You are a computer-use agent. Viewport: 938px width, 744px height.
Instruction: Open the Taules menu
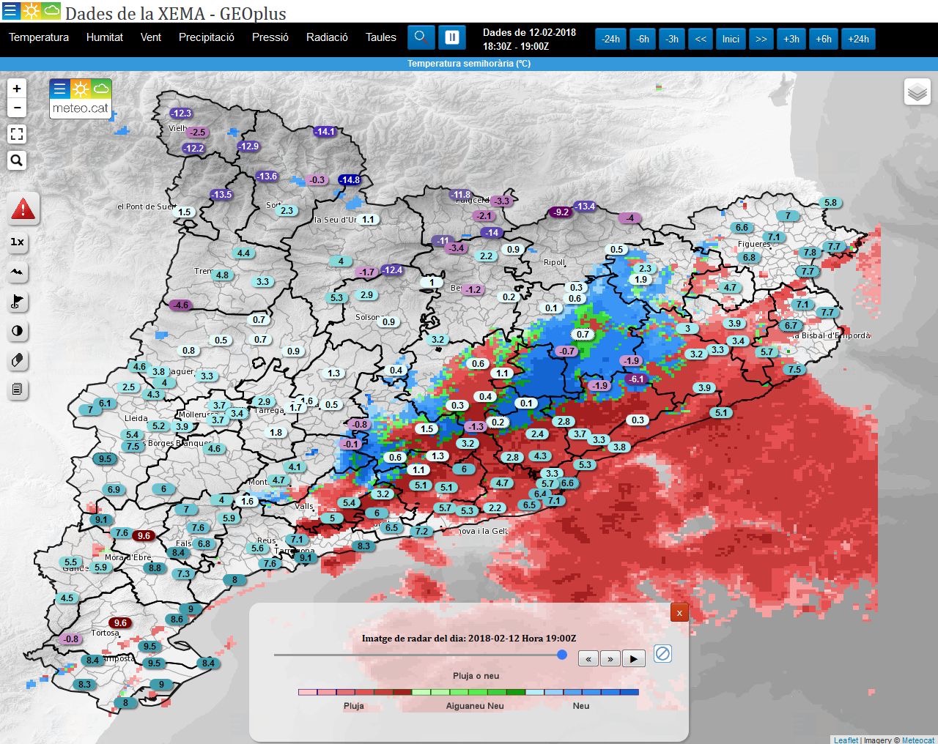(x=380, y=37)
